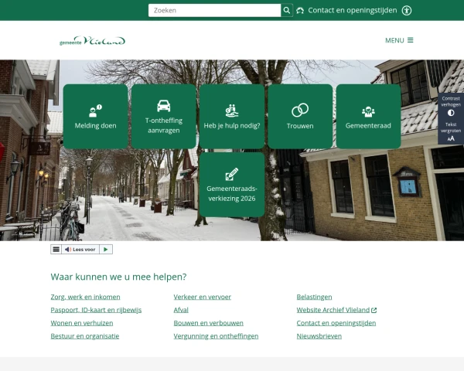This screenshot has width=464, height=371.
Task: Go to homepage via gemeente Vlieland logo
Action: click(92, 40)
